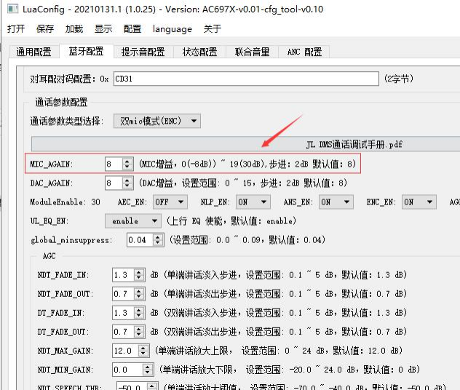The image size is (460, 390).
Task: Increase the NDT_FADE_OUT value
Action: [x=139, y=290]
